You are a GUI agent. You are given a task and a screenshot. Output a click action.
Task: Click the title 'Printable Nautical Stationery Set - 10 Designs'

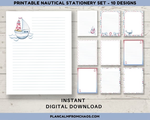point(75,3)
